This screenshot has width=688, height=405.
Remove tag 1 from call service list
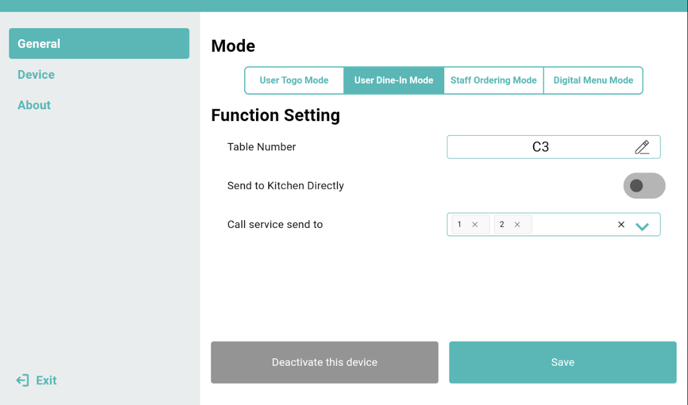tap(475, 224)
